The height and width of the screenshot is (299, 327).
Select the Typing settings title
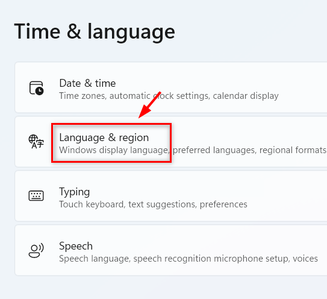pos(75,192)
